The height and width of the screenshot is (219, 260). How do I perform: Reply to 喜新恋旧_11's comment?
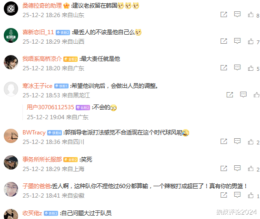(237, 41)
